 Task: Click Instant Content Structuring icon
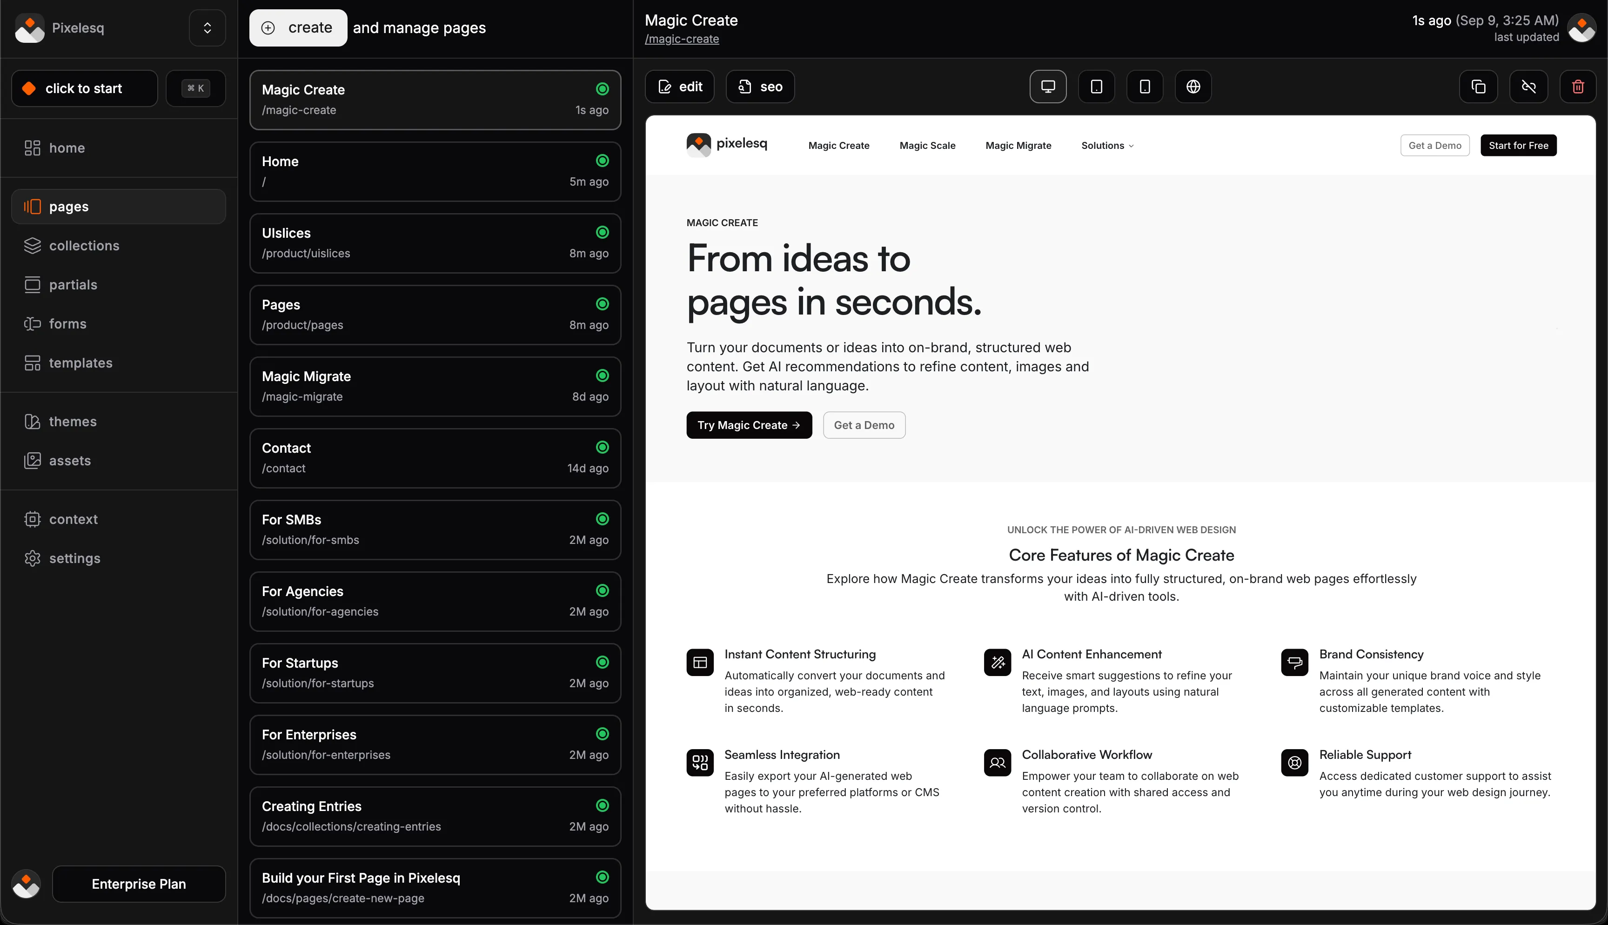click(x=700, y=663)
